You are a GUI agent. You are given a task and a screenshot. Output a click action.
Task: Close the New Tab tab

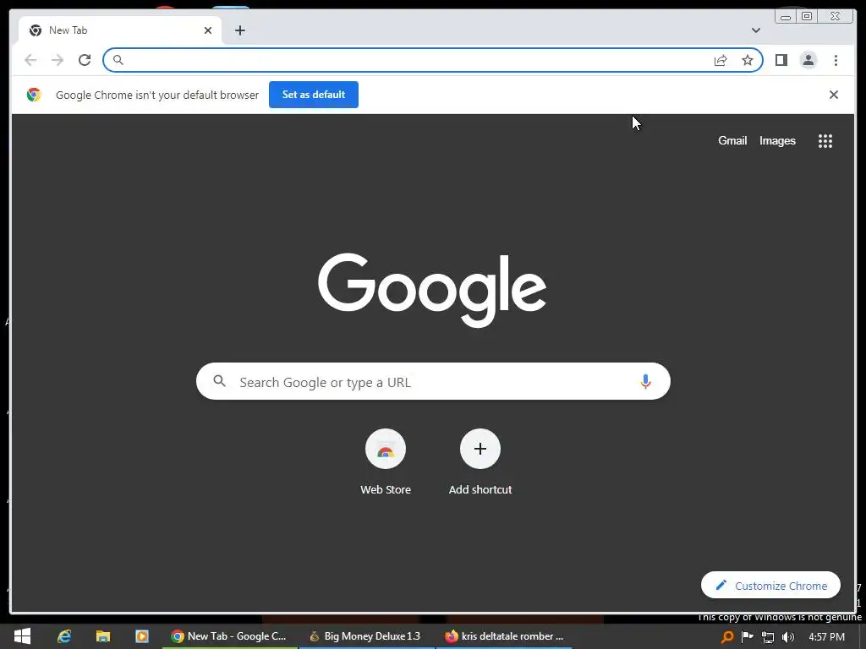click(208, 30)
